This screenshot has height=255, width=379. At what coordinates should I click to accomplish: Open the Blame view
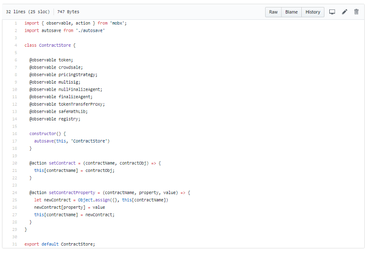pos(291,12)
